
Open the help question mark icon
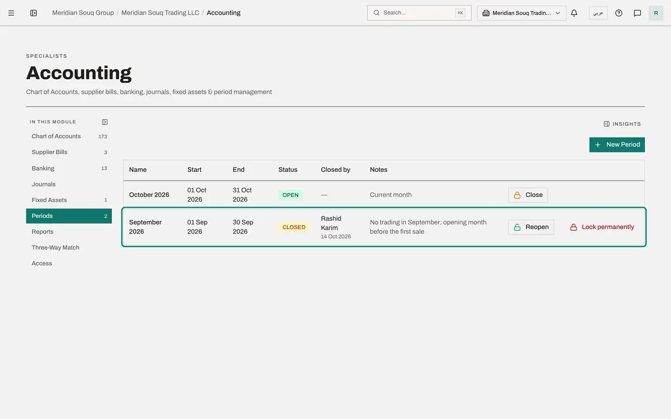click(x=619, y=13)
